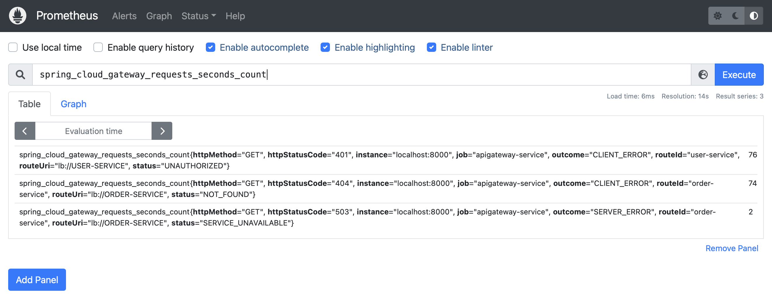772x303 pixels.
Task: Disable the linter checkbox
Action: (431, 47)
